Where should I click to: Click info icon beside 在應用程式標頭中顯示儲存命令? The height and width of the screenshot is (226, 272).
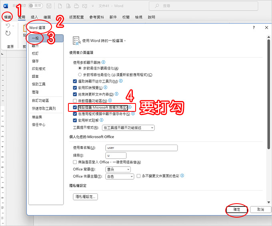133,113
